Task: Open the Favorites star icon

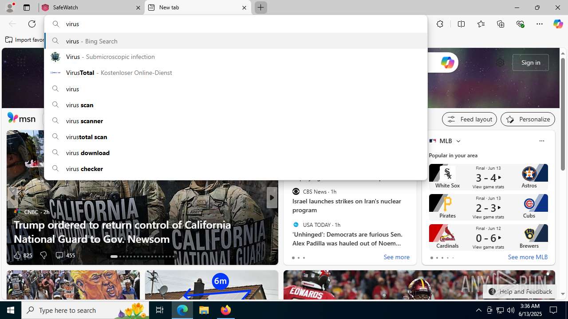Action: pyautogui.click(x=481, y=24)
